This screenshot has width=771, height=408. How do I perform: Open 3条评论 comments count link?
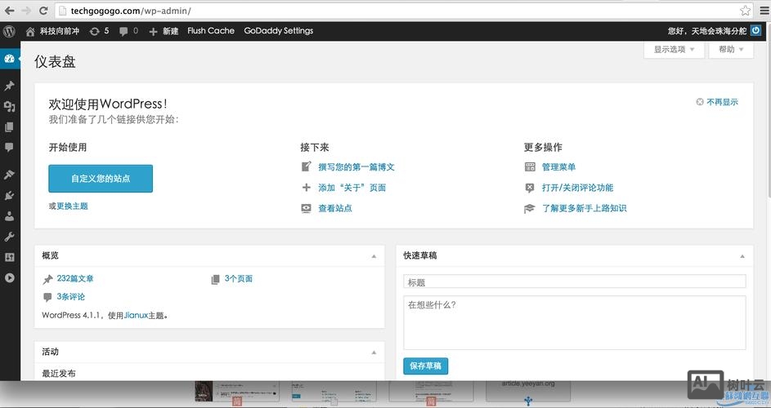71,296
